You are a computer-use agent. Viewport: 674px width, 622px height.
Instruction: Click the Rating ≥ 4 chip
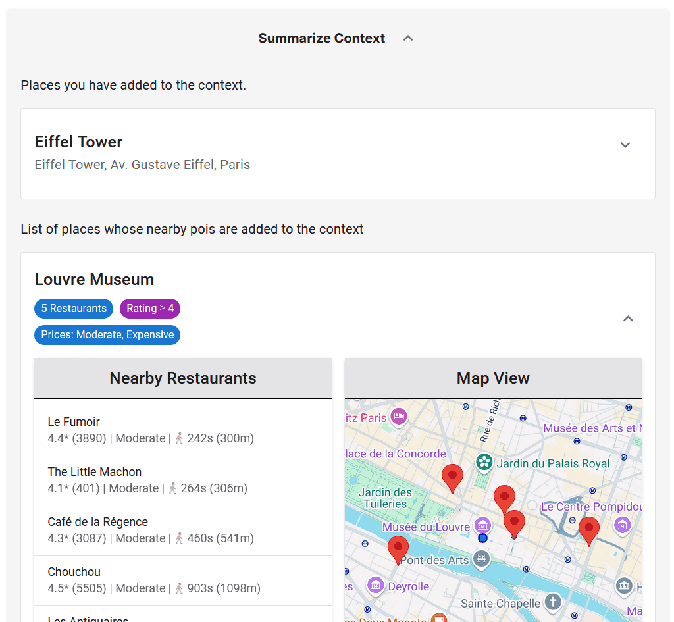pyautogui.click(x=150, y=309)
